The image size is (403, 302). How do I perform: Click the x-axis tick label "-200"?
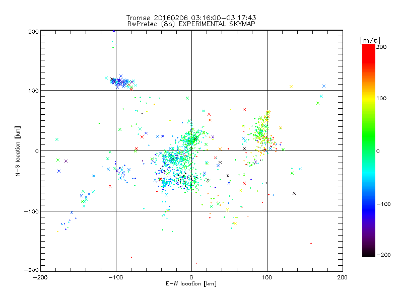(x=40, y=277)
